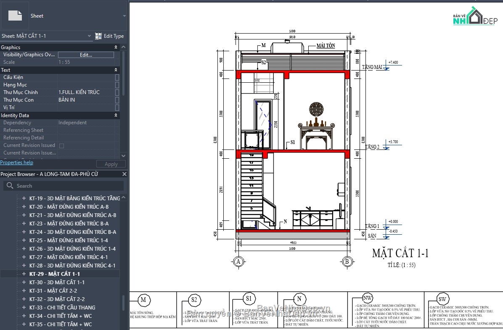Select 'KT-34 - CHI TIẾT TẮM + WC'
The width and height of the screenshot is (503, 330).
(x=61, y=316)
